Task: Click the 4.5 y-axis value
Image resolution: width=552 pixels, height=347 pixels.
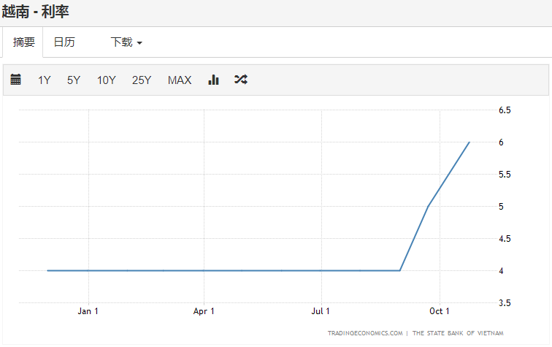Action: pyautogui.click(x=505, y=239)
